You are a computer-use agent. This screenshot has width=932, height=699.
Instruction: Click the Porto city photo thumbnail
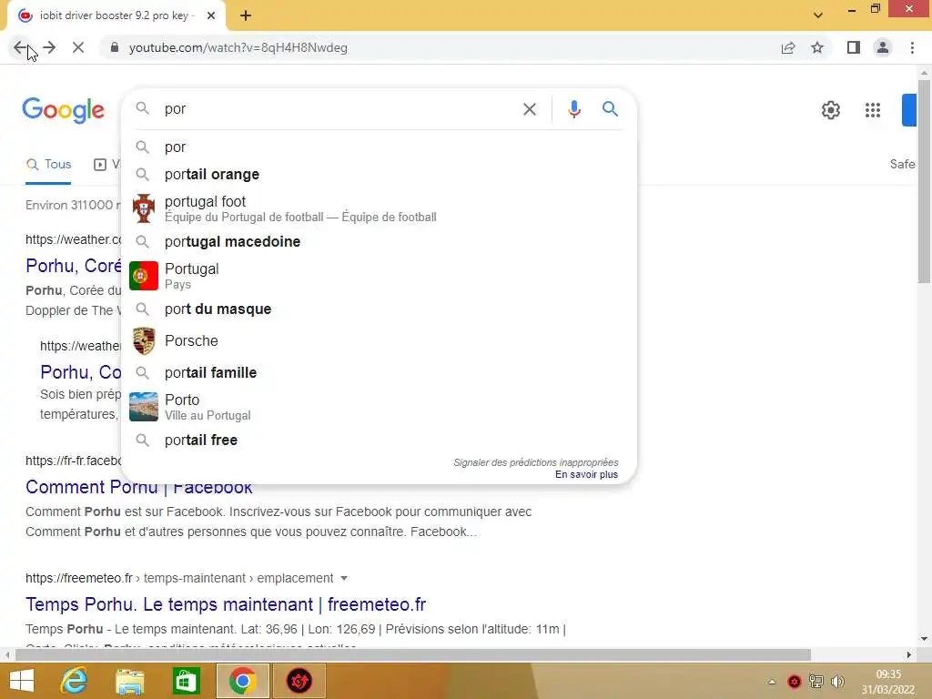tap(143, 407)
